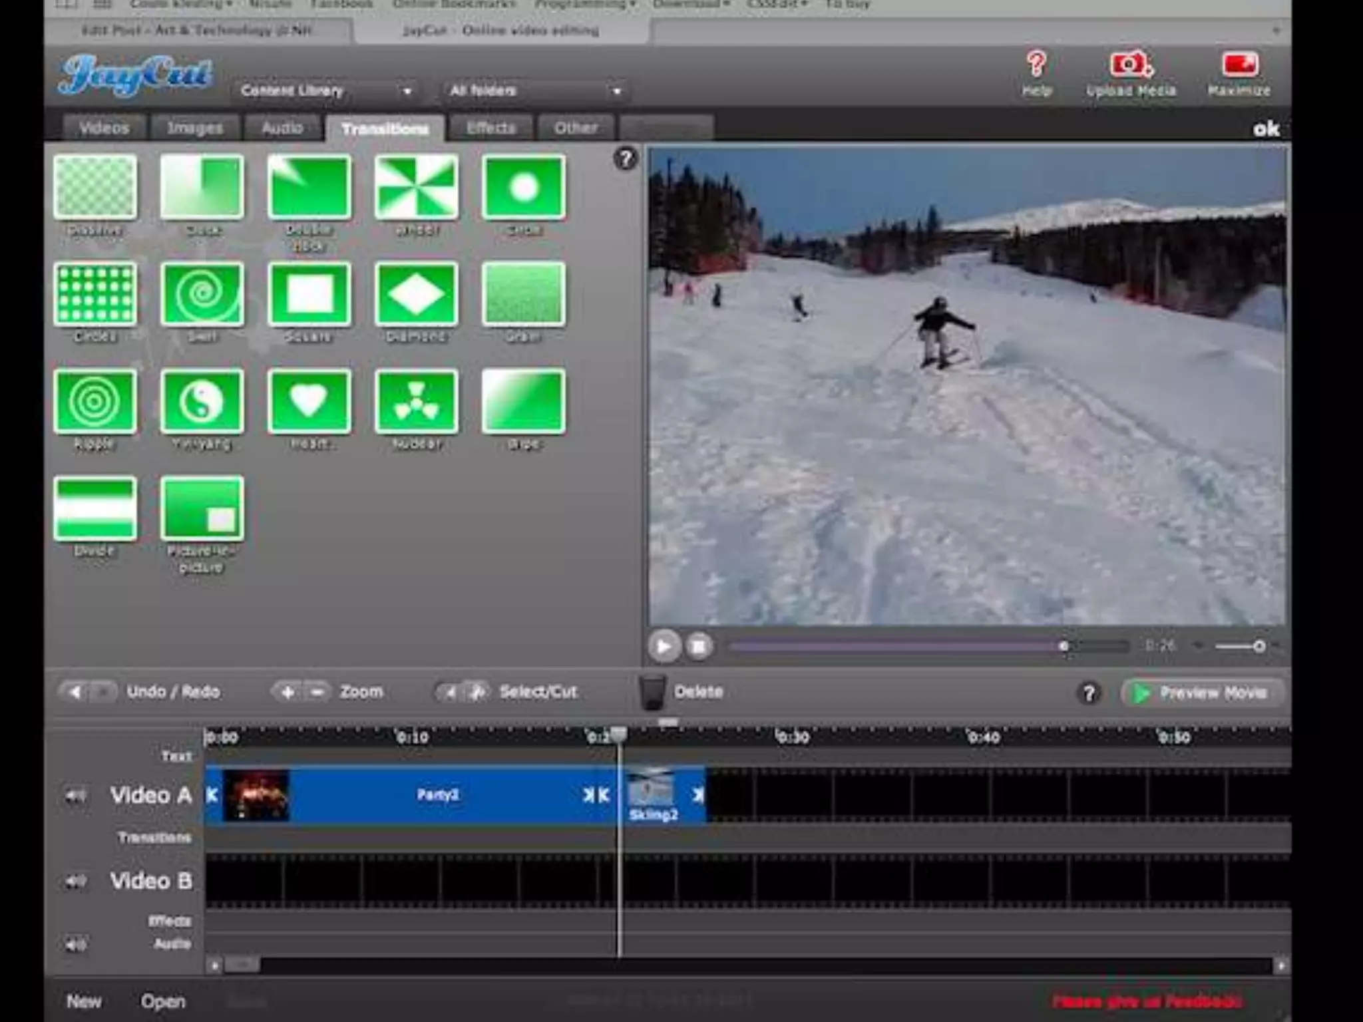This screenshot has height=1022, width=1363.
Task: Expand the All folders dropdown
Action: coord(535,90)
